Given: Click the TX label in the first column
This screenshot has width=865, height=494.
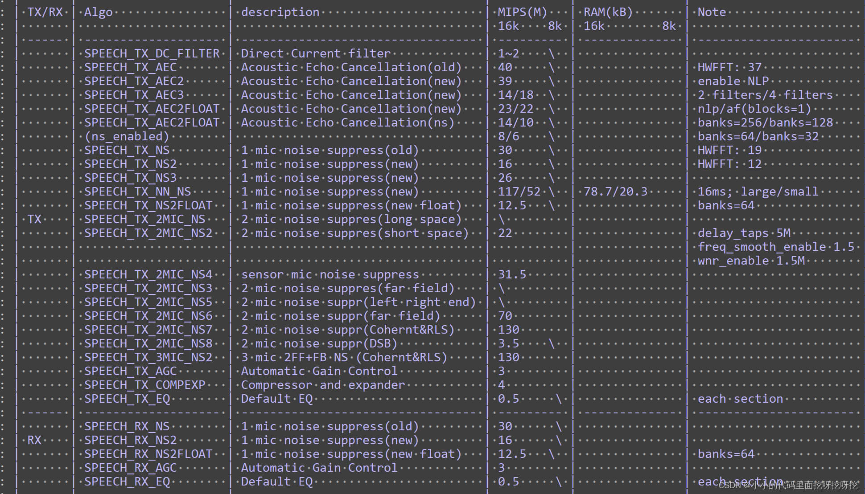Looking at the screenshot, I should pos(34,219).
